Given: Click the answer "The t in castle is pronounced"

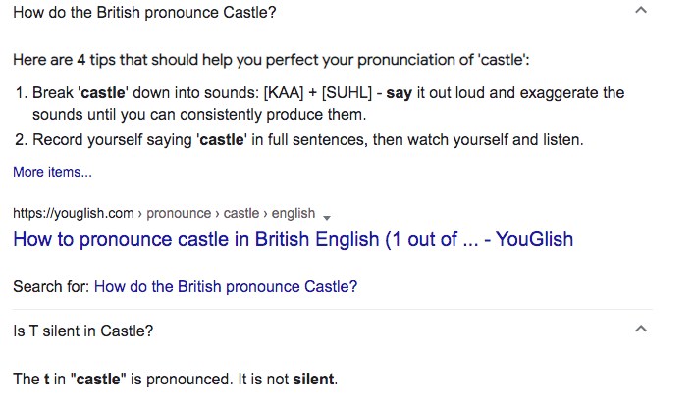Looking at the screenshot, I should (176, 380).
